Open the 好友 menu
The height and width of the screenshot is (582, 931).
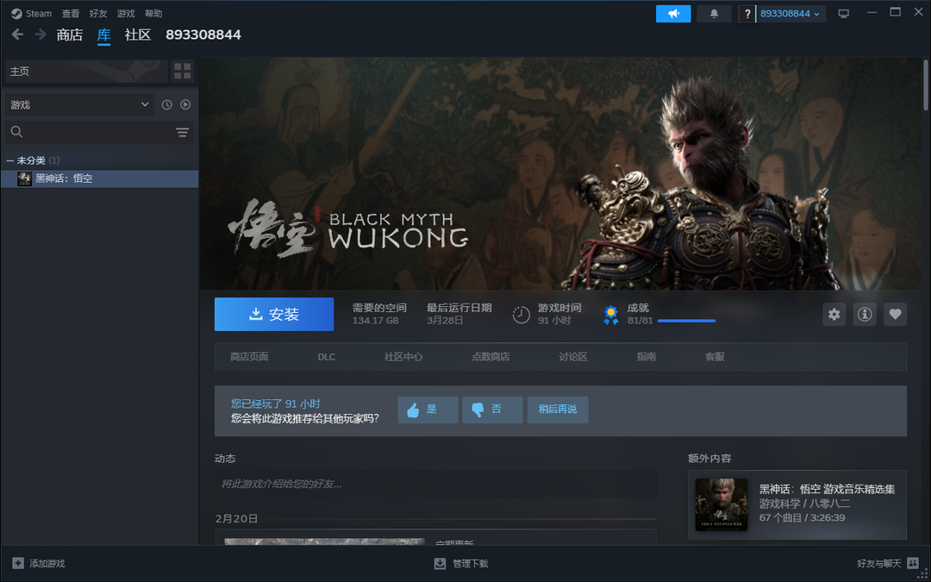pos(98,14)
